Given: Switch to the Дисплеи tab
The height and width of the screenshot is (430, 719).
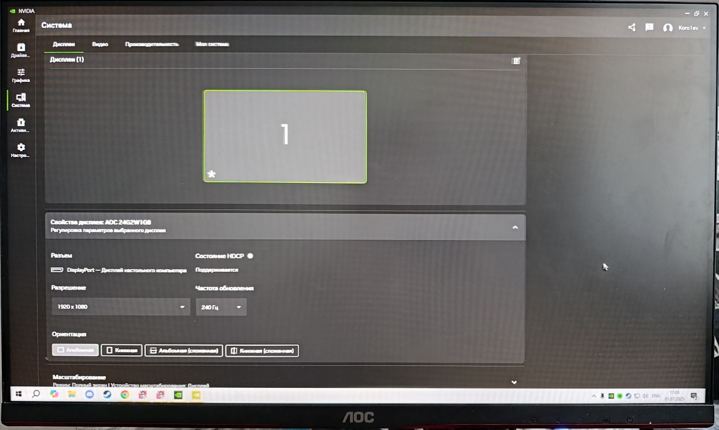Looking at the screenshot, I should tap(64, 44).
